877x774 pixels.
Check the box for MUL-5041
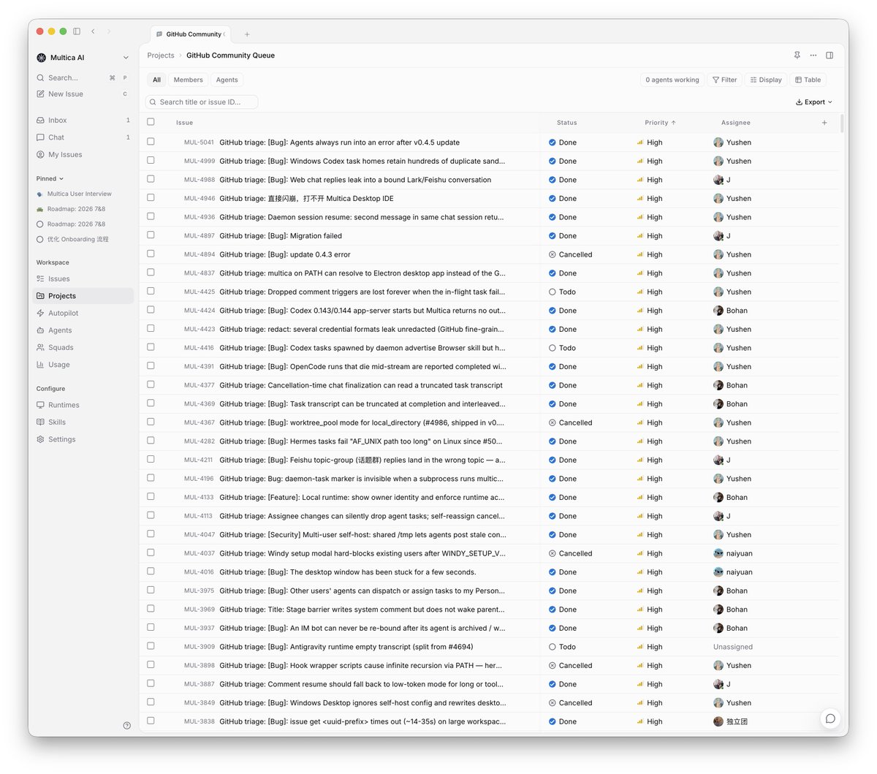pos(151,142)
